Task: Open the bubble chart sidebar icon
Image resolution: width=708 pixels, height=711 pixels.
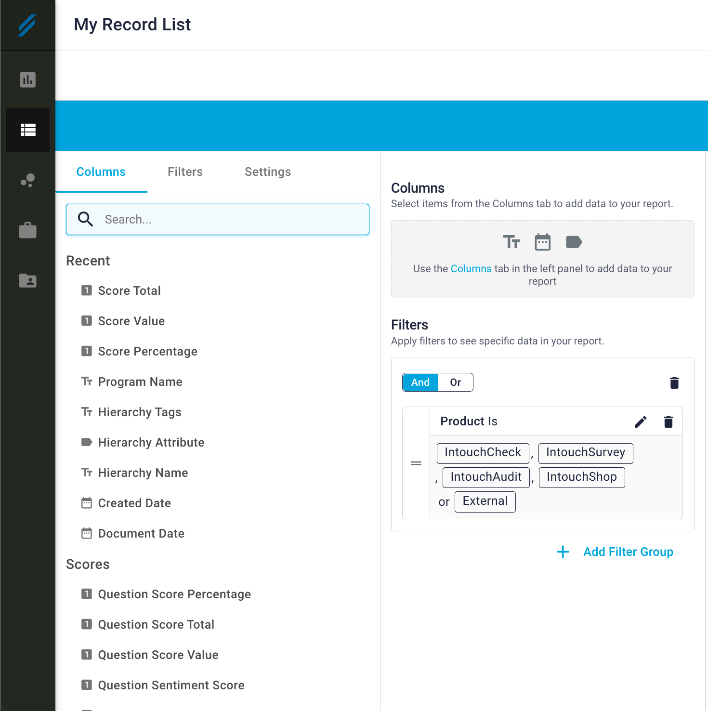Action: (27, 180)
